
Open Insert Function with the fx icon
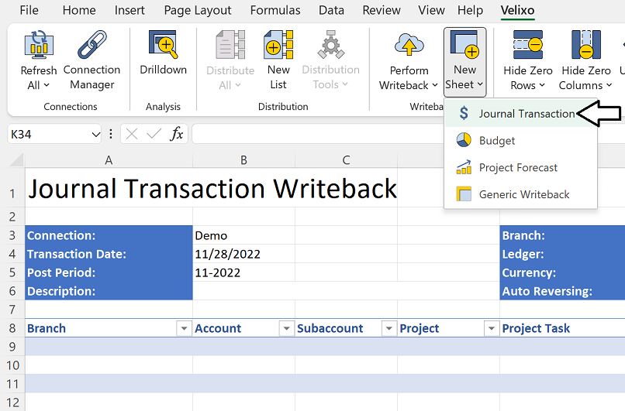177,134
